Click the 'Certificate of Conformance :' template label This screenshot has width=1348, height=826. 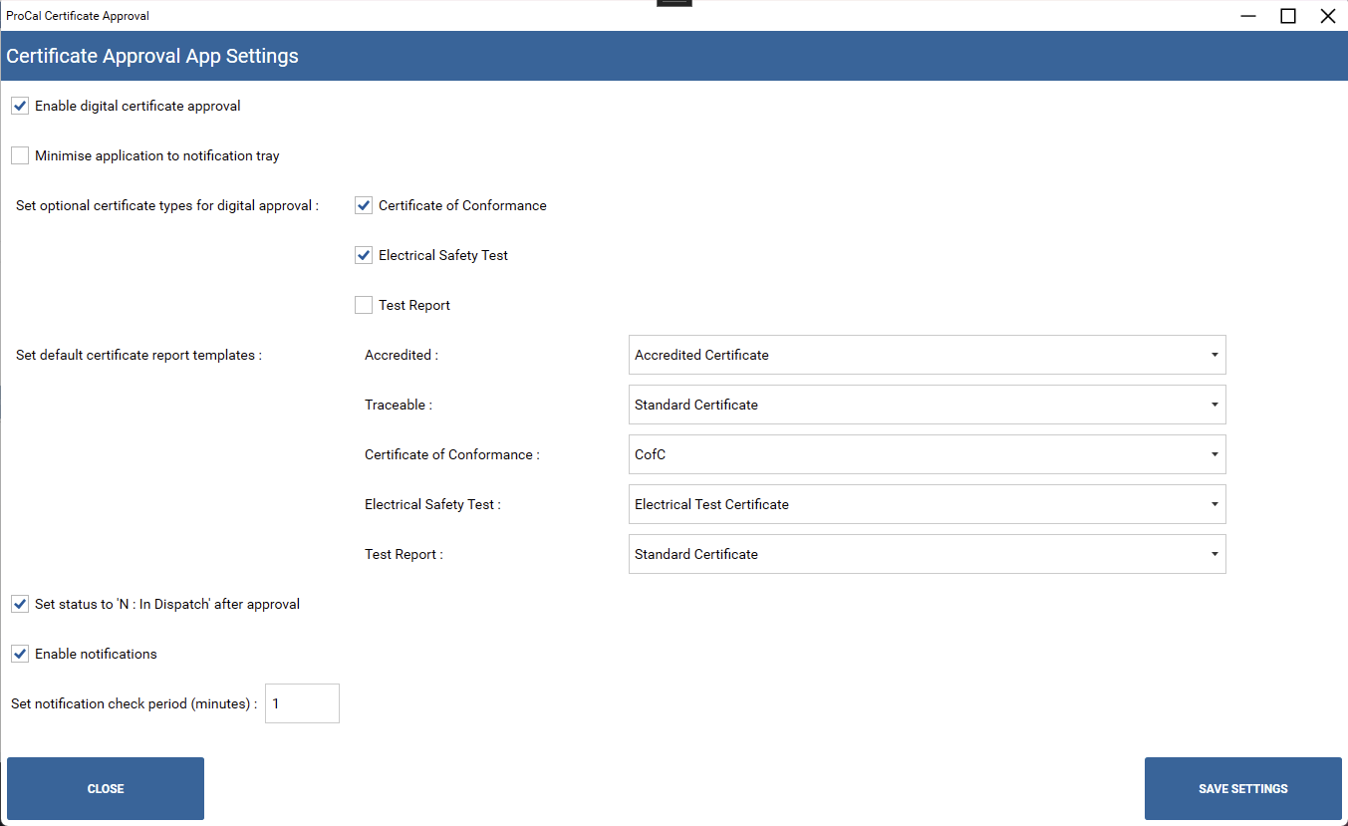point(452,454)
